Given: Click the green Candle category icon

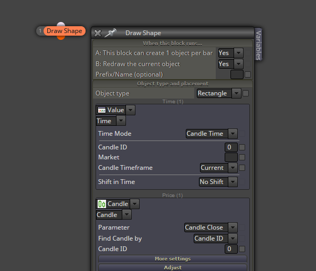Looking at the screenshot, I should [102, 204].
